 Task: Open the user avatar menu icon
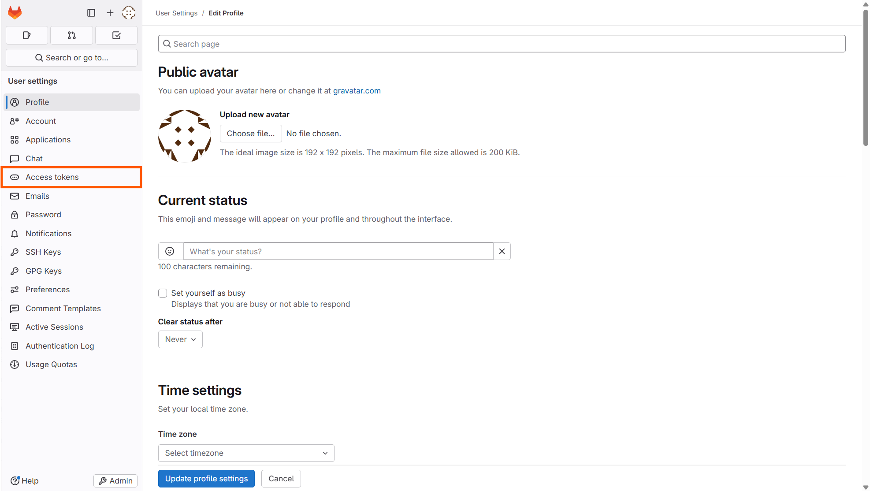129,13
